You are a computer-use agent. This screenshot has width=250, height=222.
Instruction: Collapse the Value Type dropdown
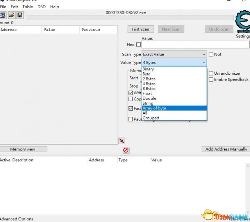pyautogui.click(x=174, y=63)
